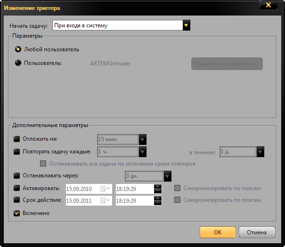This screenshot has width=285, height=247.
Task: Click the 'в течение:' label
Action: coord(203,152)
